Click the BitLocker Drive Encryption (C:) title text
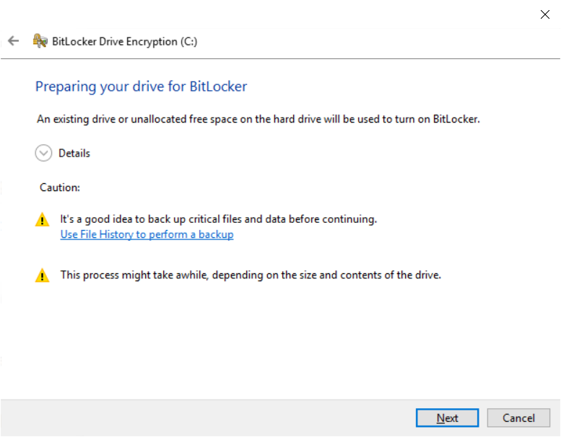This screenshot has width=561, height=437. pos(124,41)
